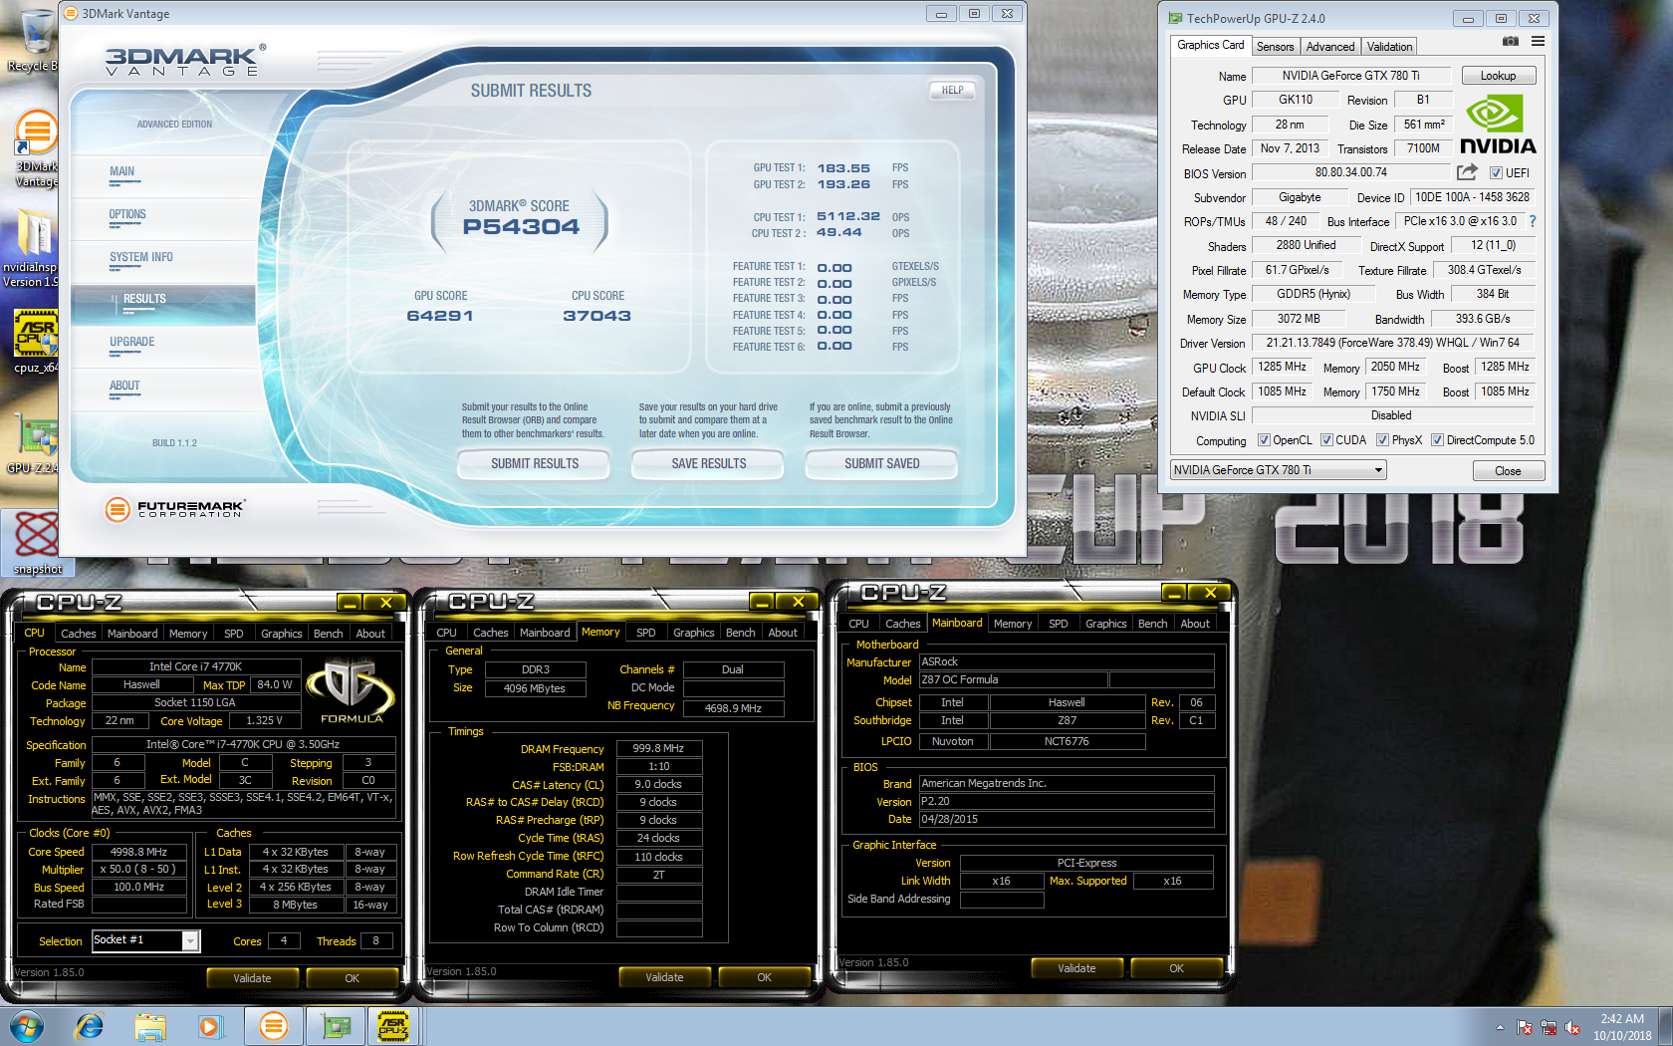Screen dimensions: 1673x1046
Task: Click the Lookup button in GPU-Z
Action: [x=1498, y=76]
